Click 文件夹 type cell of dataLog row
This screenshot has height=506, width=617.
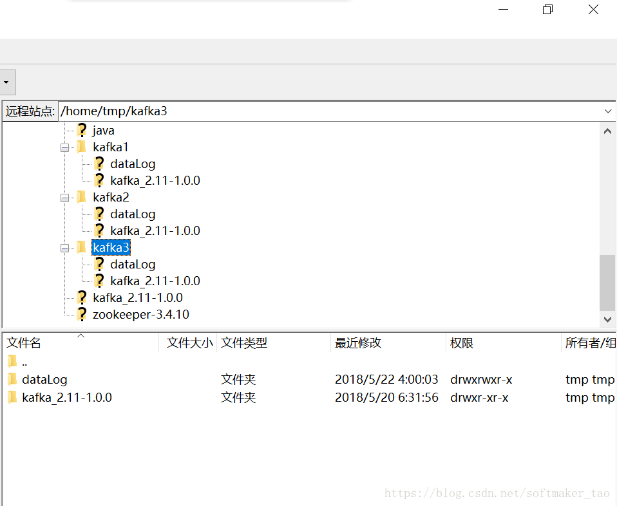(238, 379)
